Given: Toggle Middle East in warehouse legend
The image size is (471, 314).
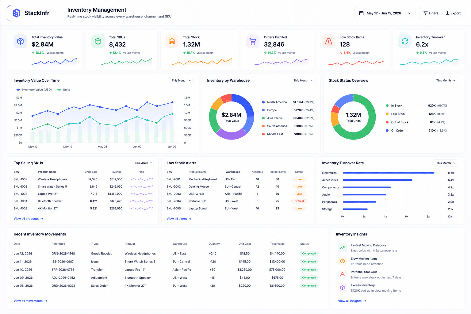Looking at the screenshot, I should pyautogui.click(x=272, y=134).
